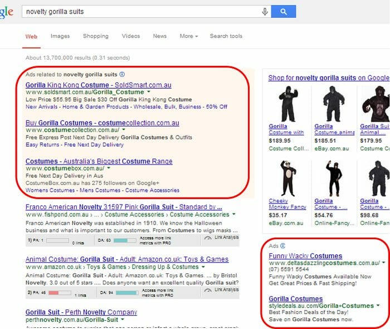Expand arrow beside costumecollection.com.au URL

124,130
